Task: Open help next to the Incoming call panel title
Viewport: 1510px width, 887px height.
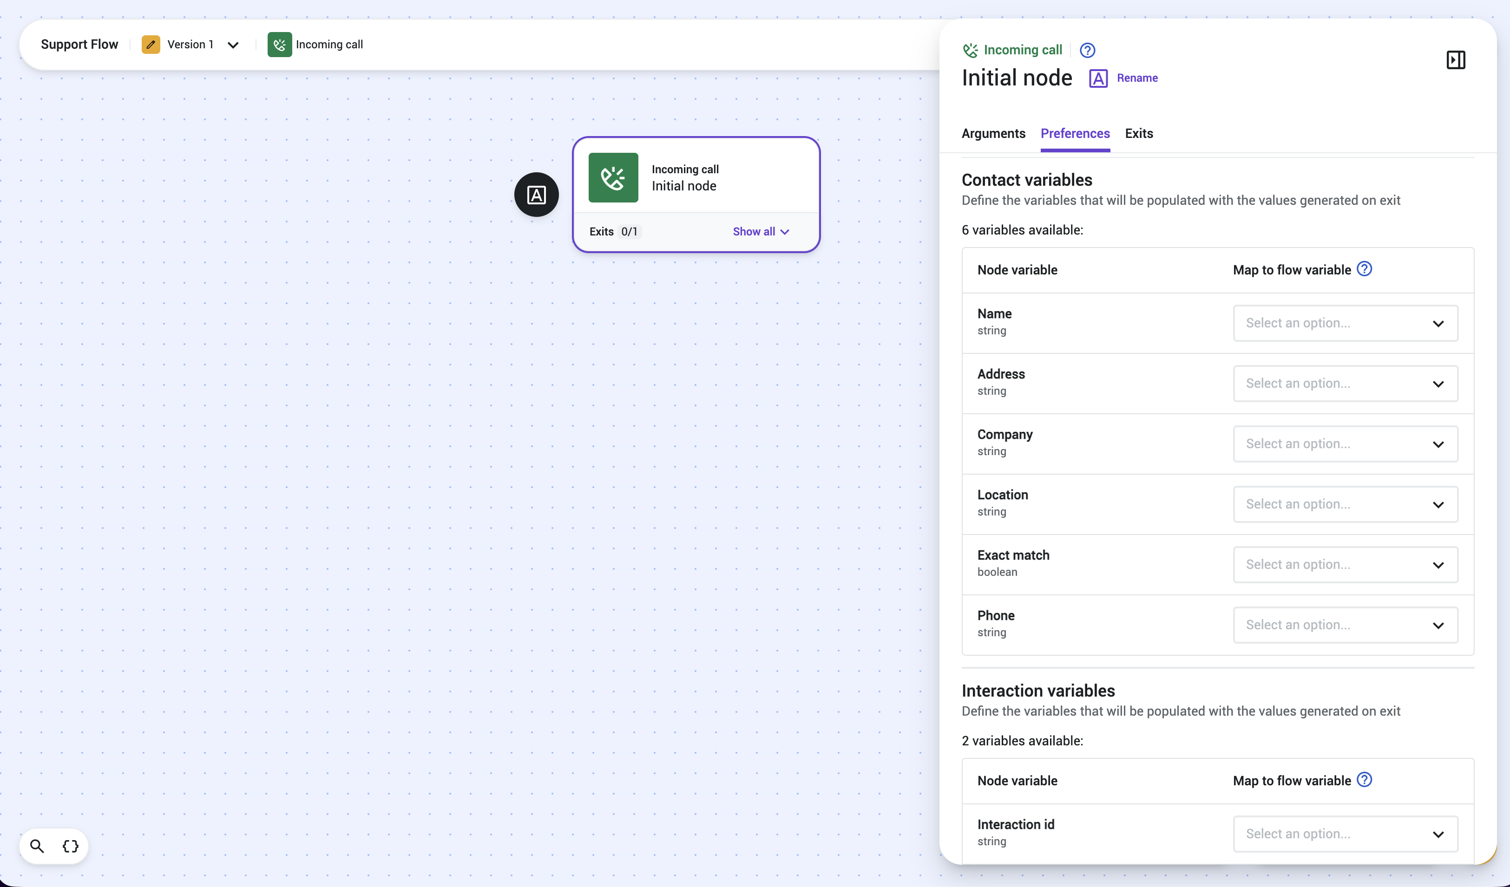Action: pos(1087,50)
